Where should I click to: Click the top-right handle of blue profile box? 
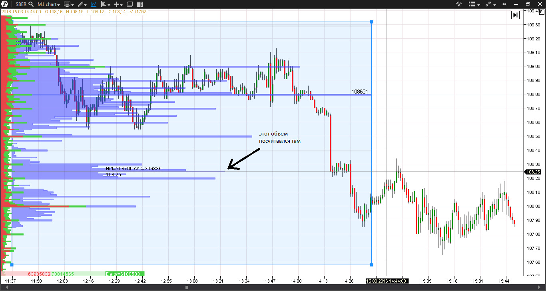click(x=372, y=22)
